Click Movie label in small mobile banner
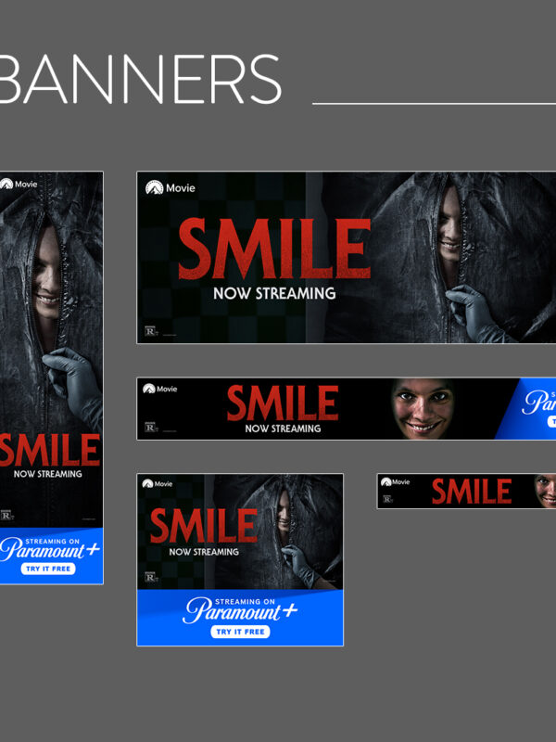 401,482
